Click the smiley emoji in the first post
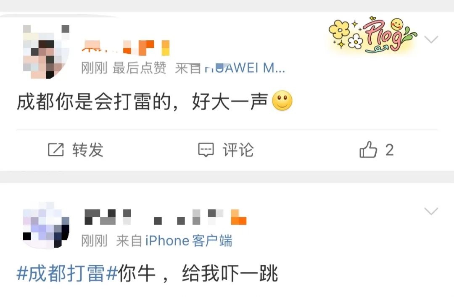Viewport: 454px width, 297px height. (x=282, y=101)
